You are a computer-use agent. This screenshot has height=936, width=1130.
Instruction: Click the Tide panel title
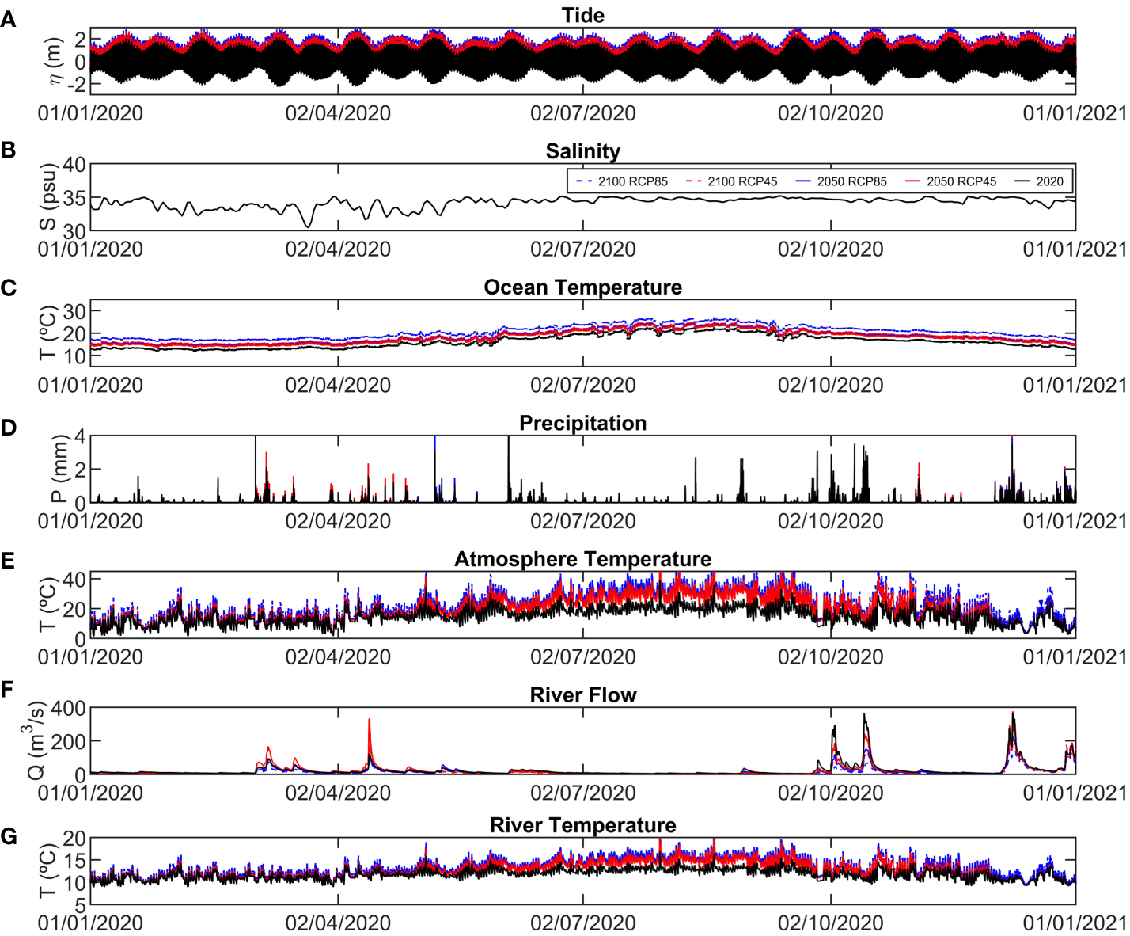(x=582, y=16)
